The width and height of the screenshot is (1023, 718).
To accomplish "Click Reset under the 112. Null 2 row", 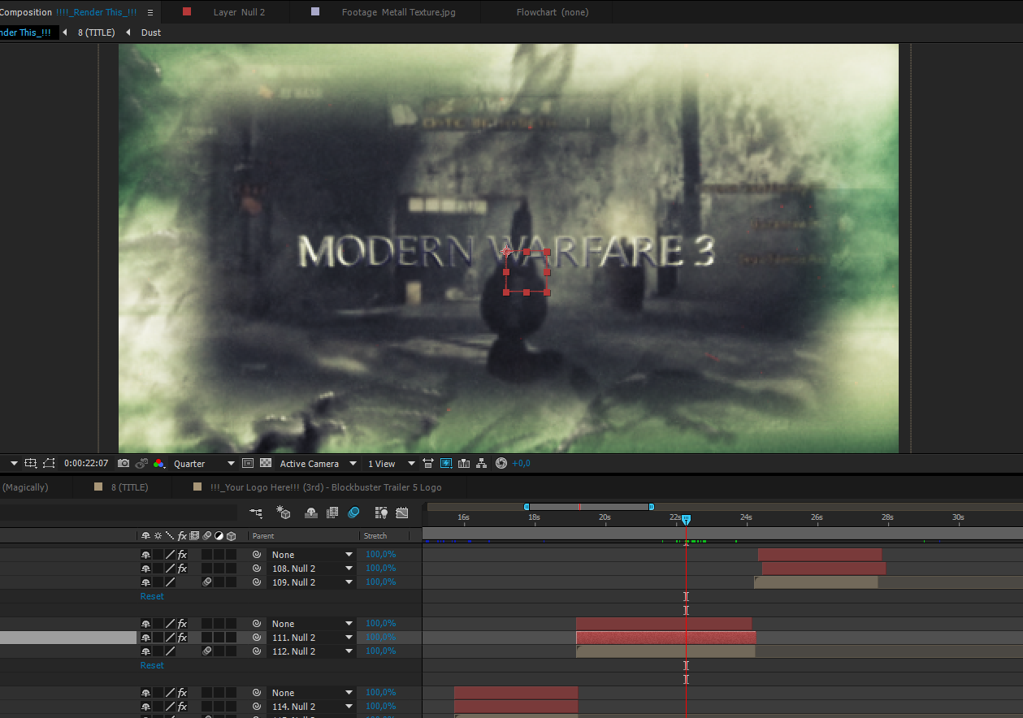I will click(152, 665).
